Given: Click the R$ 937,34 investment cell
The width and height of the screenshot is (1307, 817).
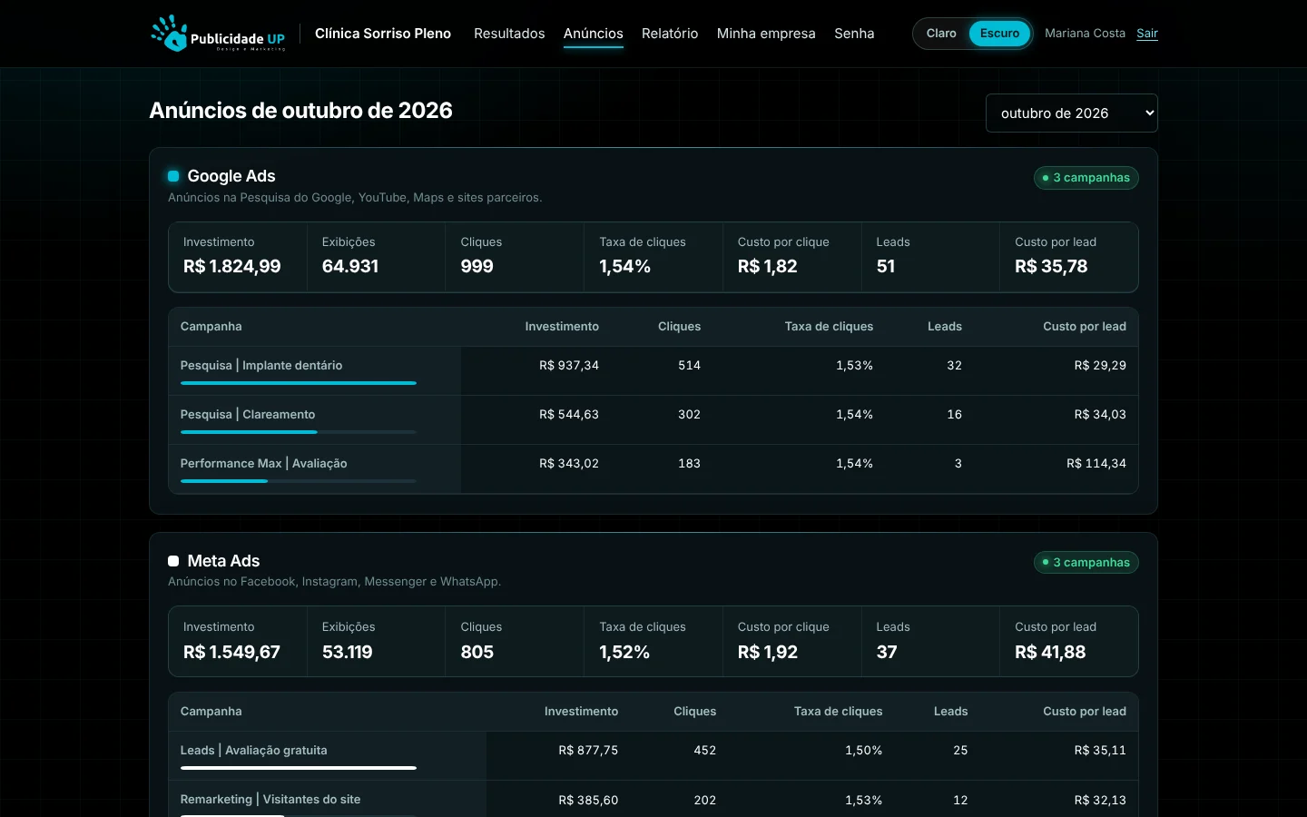Looking at the screenshot, I should pos(569,366).
